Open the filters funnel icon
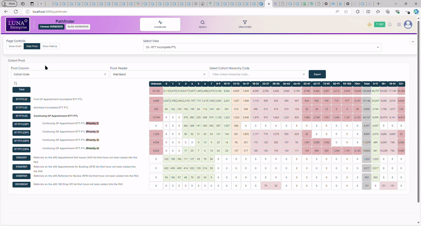This screenshot has width=421, height=226. (245, 23)
